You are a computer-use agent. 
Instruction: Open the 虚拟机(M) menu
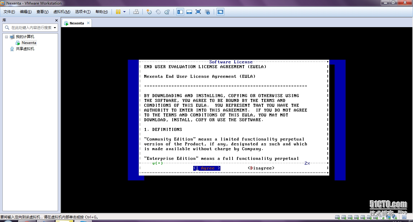(x=62, y=12)
